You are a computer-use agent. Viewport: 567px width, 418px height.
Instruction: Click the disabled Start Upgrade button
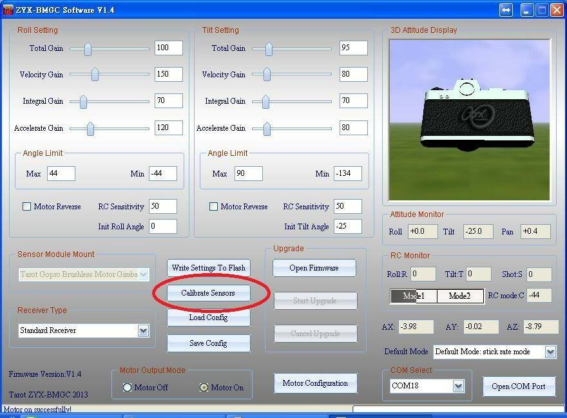(315, 301)
